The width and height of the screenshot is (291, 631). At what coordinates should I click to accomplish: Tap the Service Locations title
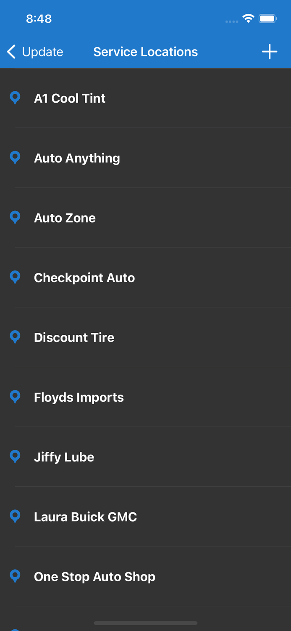tap(145, 51)
